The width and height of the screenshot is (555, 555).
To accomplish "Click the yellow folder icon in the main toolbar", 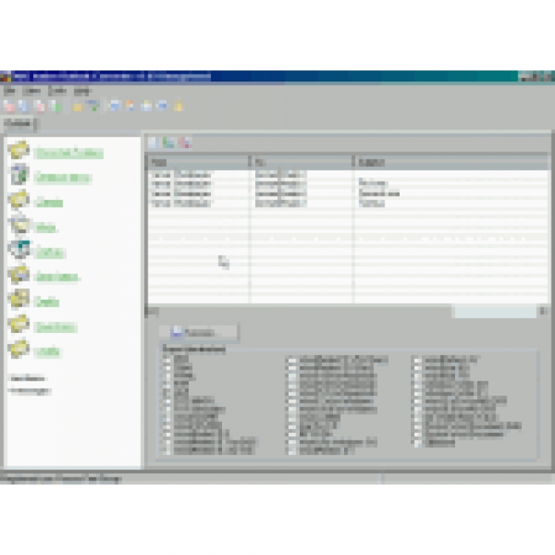I will point(78,106).
